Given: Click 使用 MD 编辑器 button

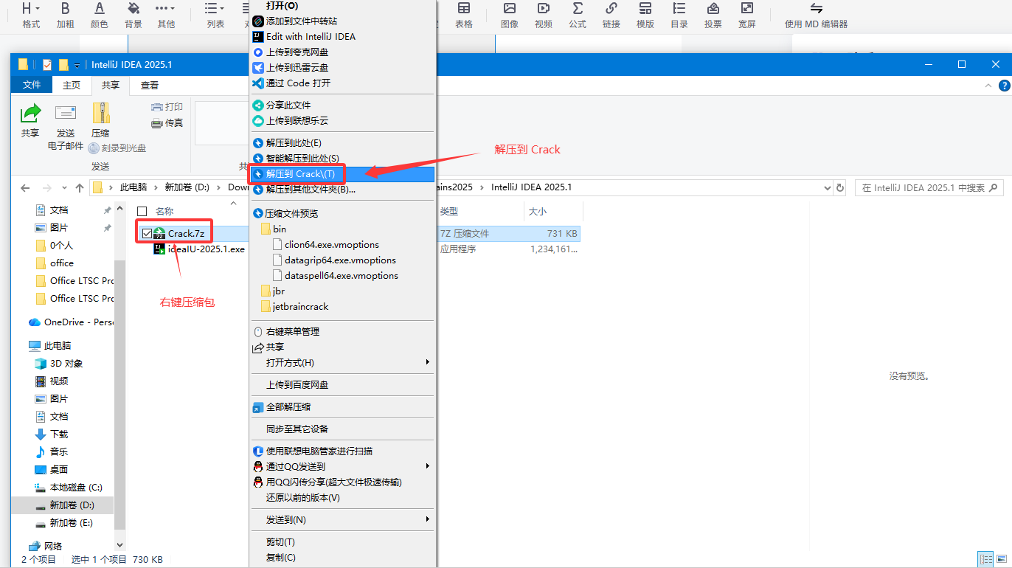Looking at the screenshot, I should coord(816,15).
